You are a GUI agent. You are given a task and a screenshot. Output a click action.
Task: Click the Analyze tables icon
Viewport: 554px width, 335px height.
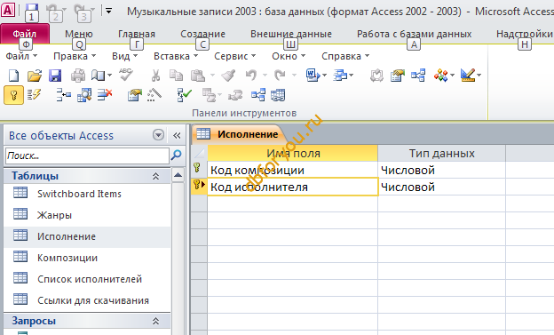tap(340, 76)
